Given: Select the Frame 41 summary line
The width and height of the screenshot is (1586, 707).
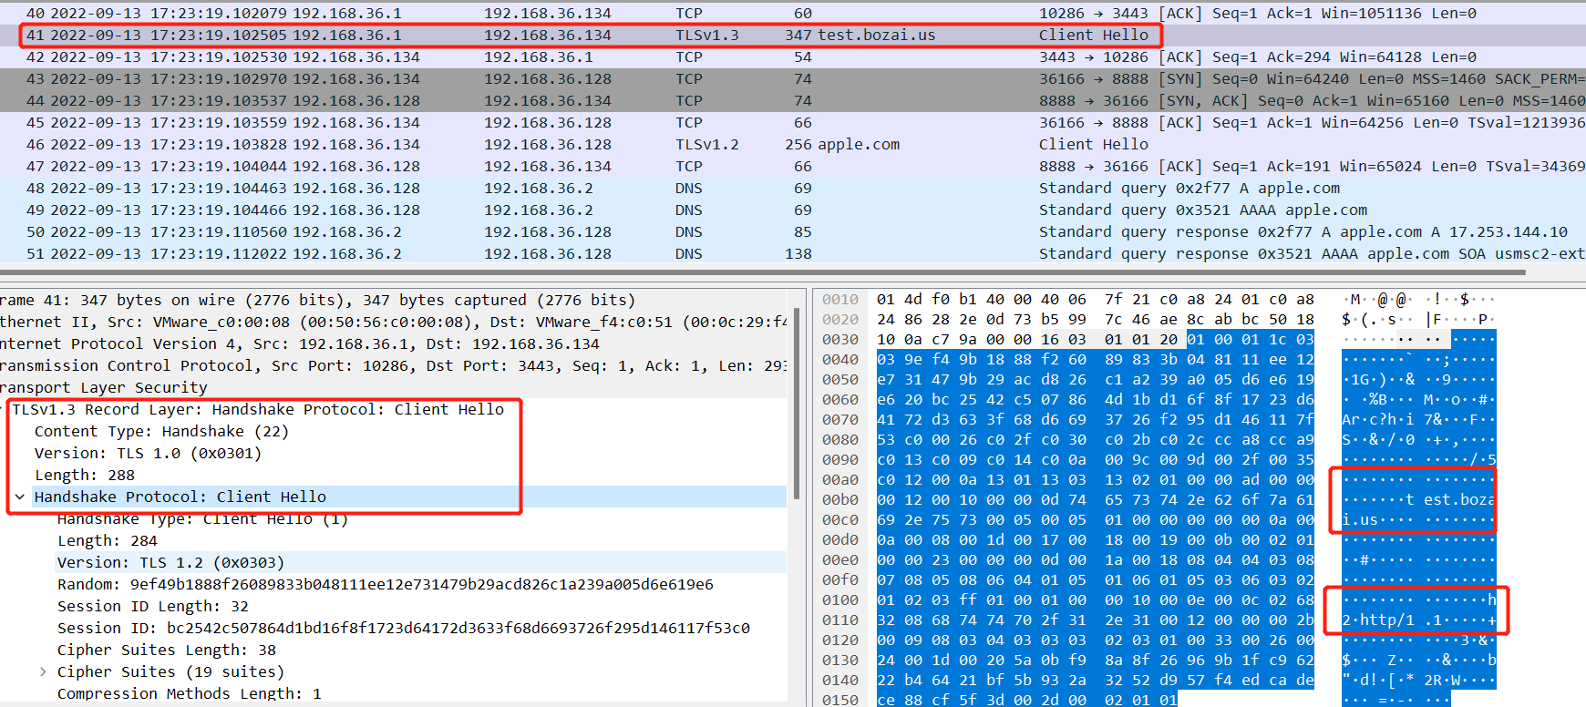Looking at the screenshot, I should [x=393, y=300].
